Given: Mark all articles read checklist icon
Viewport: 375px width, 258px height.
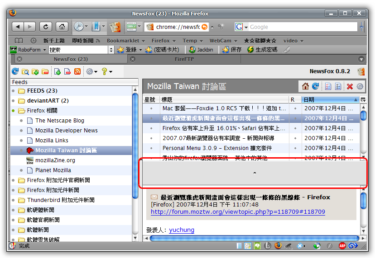Looking at the screenshot, I should (328, 86).
